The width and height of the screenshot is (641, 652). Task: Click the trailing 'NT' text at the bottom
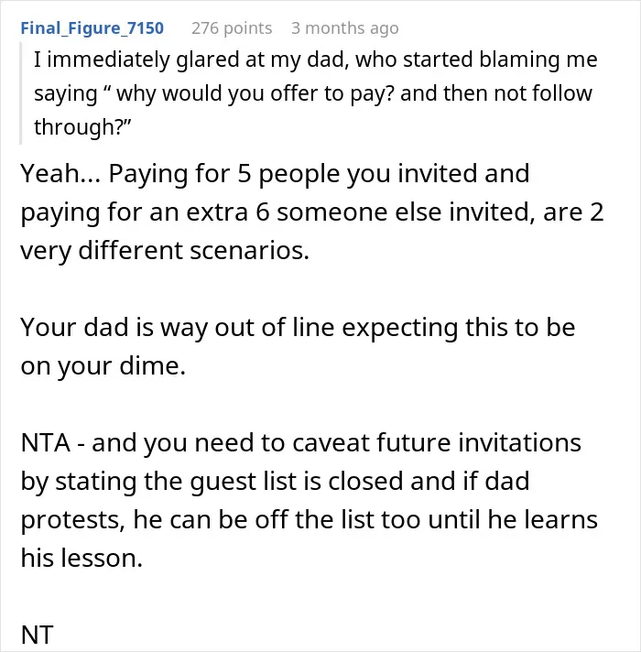37,635
